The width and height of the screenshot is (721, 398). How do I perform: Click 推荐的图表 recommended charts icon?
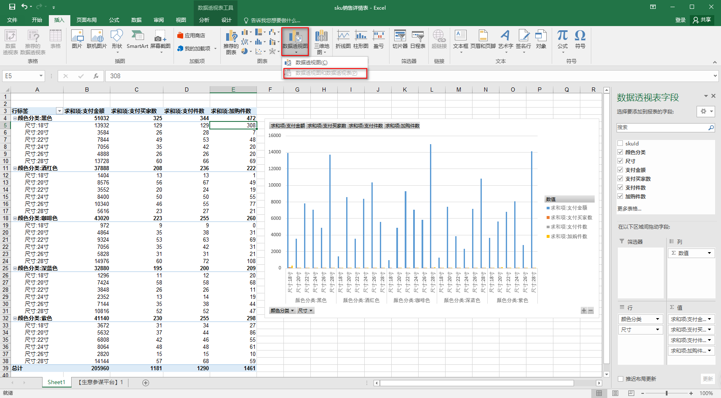coord(231,42)
